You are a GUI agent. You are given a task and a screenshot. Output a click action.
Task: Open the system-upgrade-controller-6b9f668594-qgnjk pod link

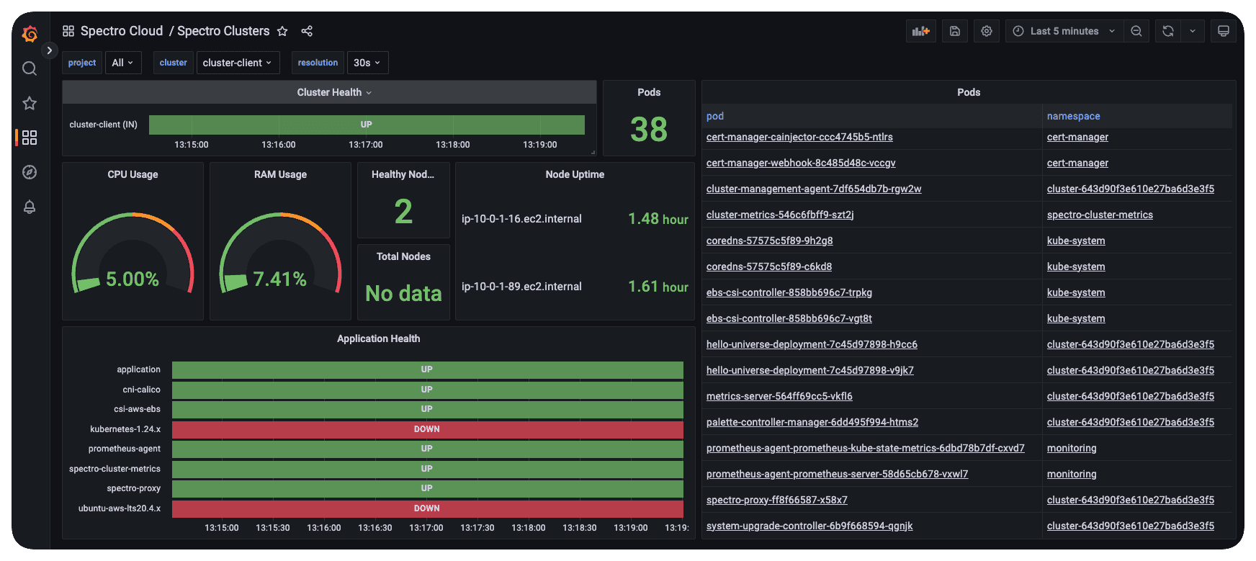point(809,526)
